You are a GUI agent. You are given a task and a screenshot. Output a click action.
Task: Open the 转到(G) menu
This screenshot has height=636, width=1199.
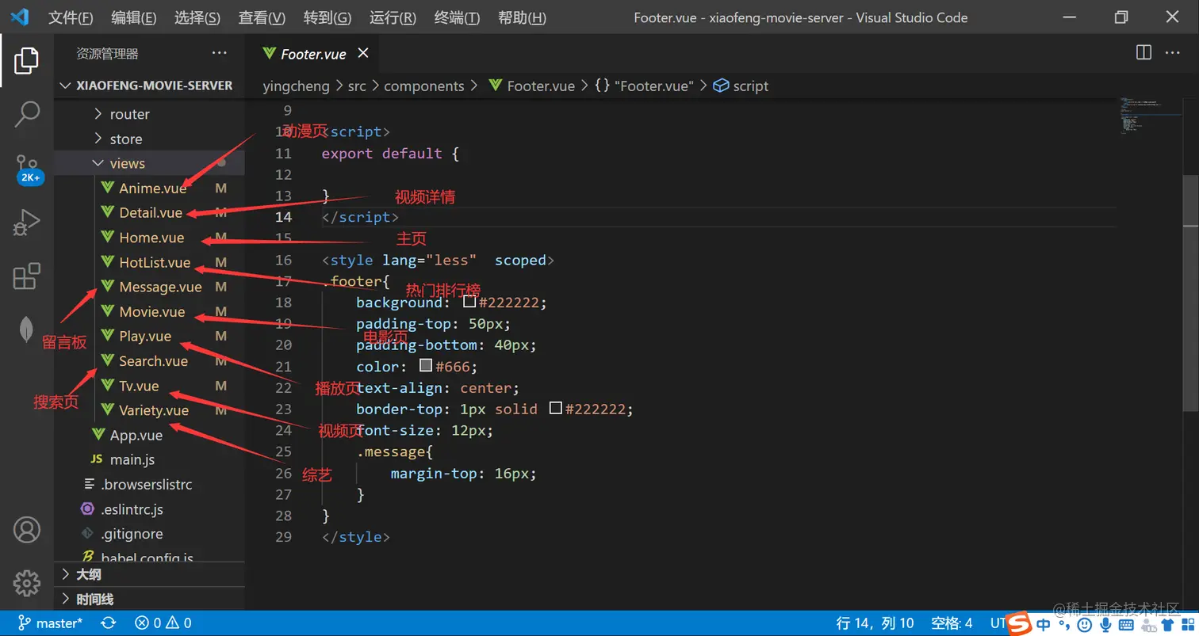[328, 17]
